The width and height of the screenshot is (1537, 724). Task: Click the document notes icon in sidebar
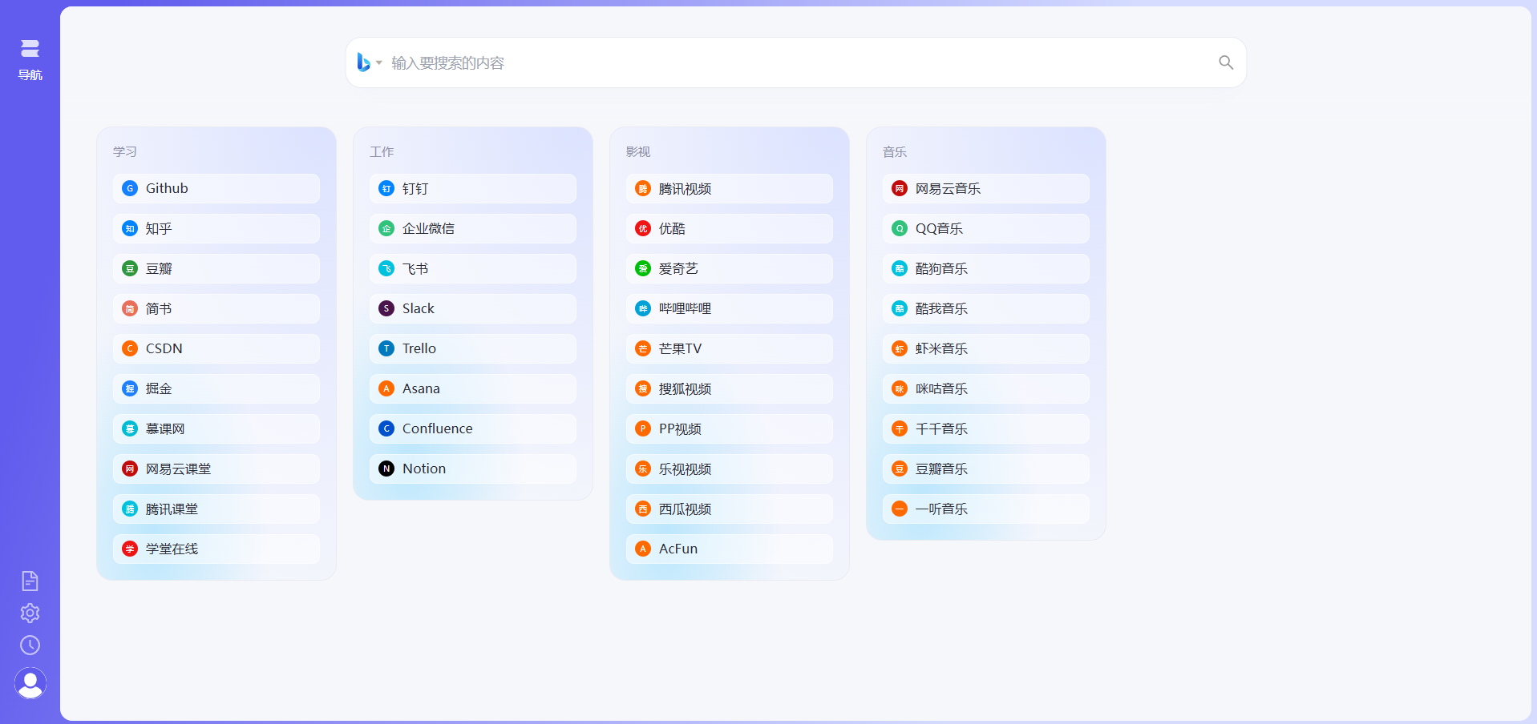tap(30, 581)
